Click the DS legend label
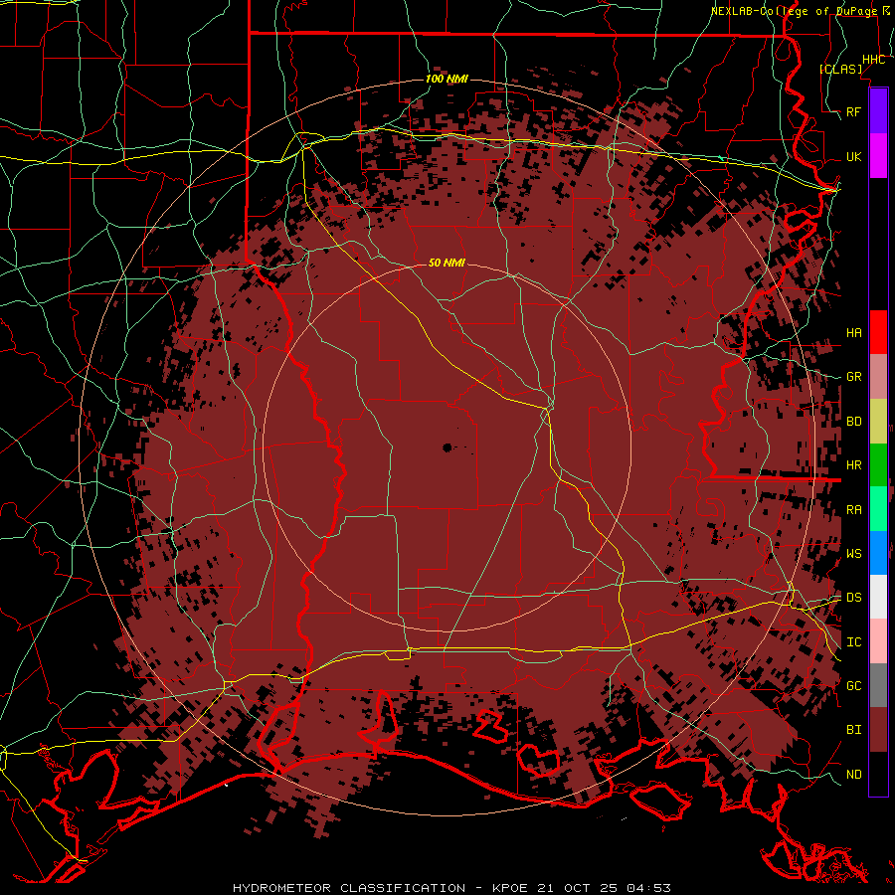This screenshot has width=895, height=895. tap(853, 598)
